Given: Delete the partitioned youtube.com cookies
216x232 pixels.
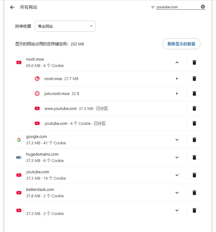Looking at the screenshot, I should pos(194,123).
